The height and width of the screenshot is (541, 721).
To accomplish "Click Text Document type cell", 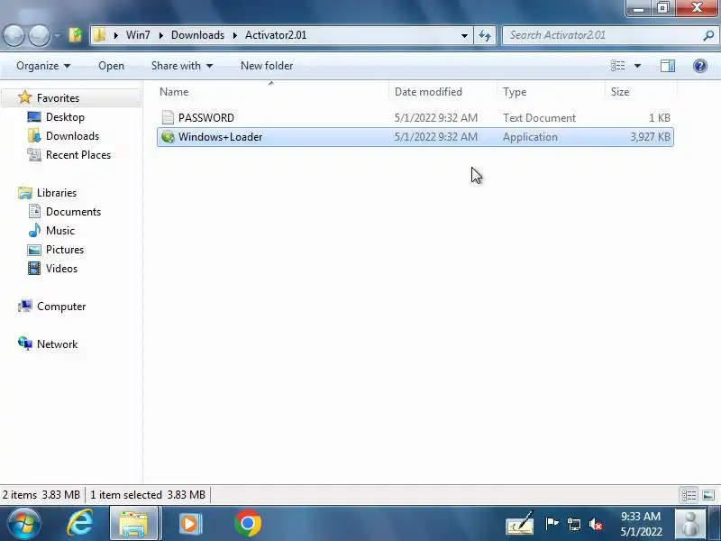I will coord(539,118).
